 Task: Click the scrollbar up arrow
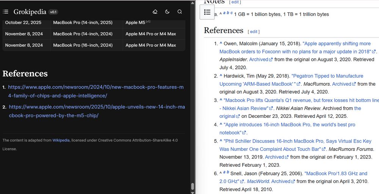click(x=193, y=3)
